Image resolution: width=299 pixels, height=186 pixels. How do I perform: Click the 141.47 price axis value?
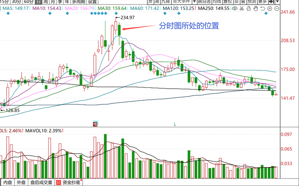[x=287, y=98]
